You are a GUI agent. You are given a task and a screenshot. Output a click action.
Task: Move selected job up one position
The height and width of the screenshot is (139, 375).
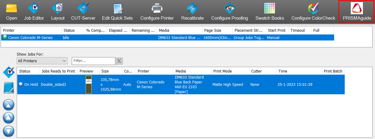click(8, 118)
